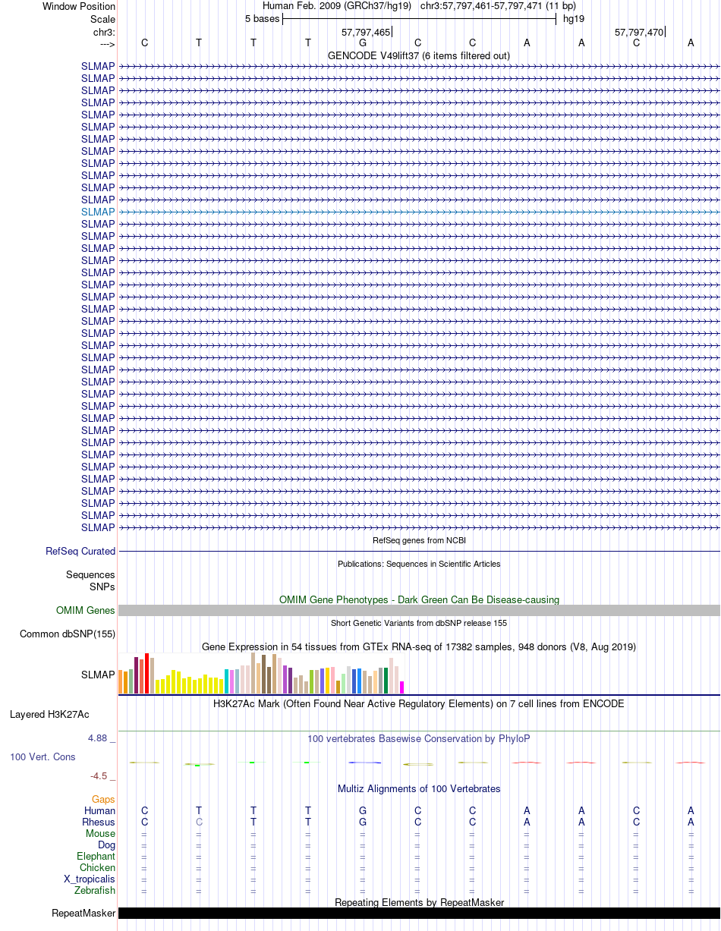Viewport: 721px width, 931px height.
Task: Open Repeating Elements by RepeatMasker title
Action: pos(419,902)
